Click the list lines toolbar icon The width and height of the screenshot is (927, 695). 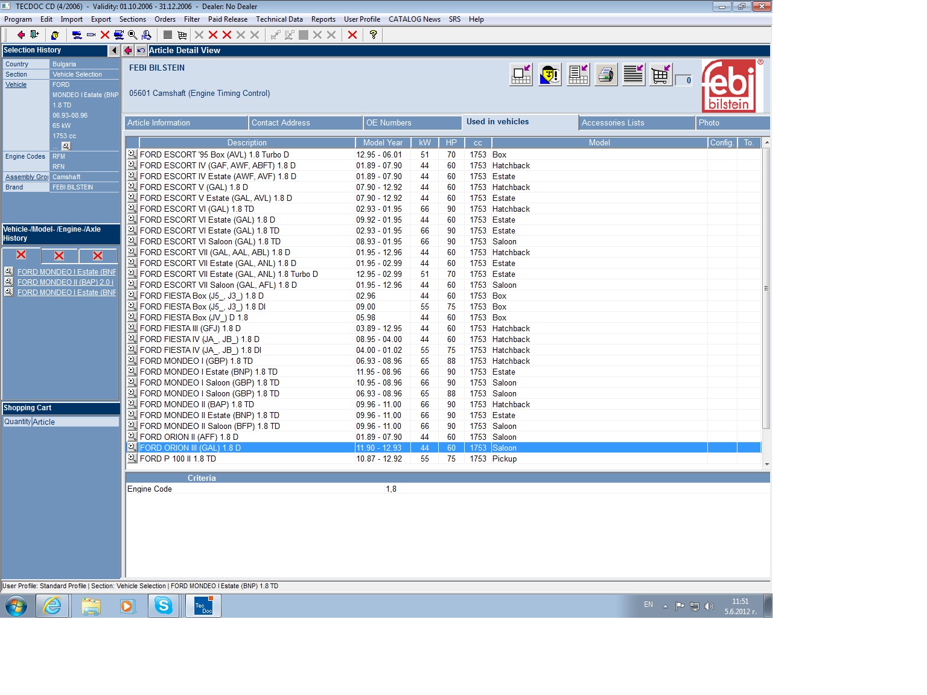[x=168, y=35]
